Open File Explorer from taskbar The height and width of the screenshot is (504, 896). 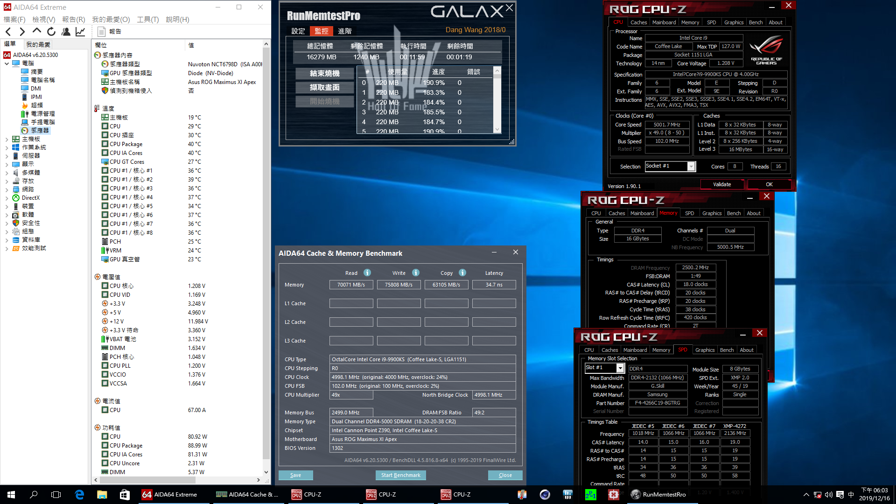102,495
